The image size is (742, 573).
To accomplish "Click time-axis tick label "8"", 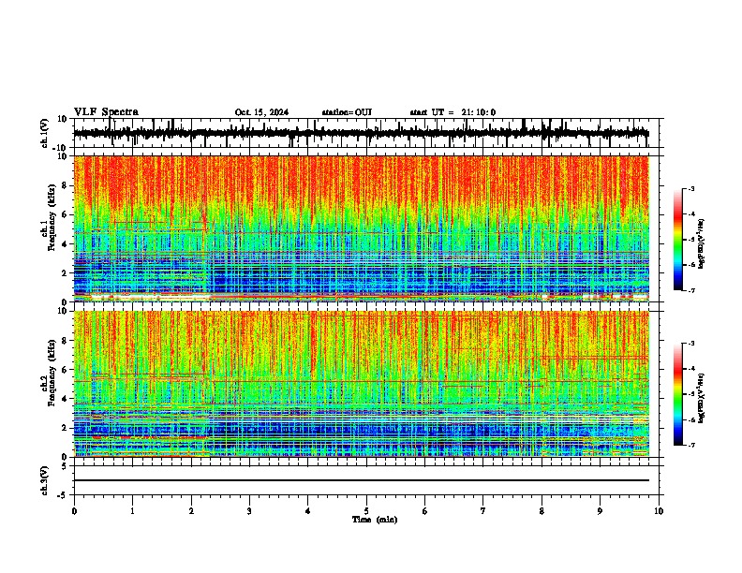I will 542,511.
